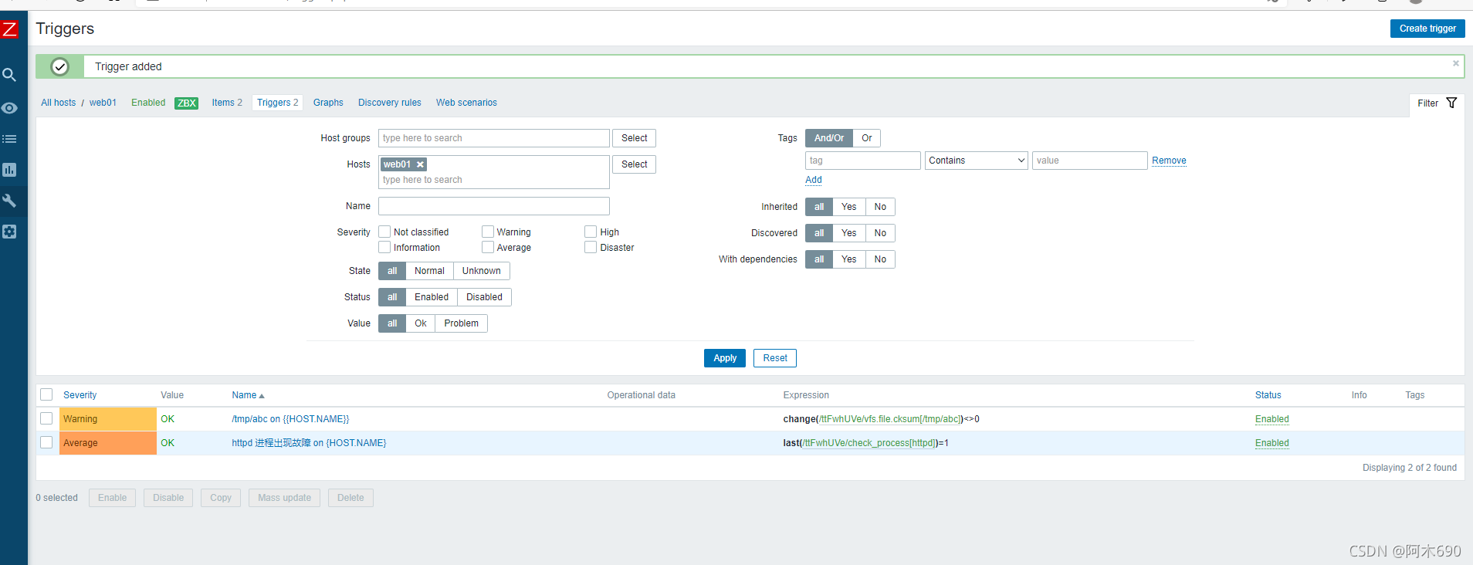
Task: Set State filter to Normal
Action: (429, 271)
